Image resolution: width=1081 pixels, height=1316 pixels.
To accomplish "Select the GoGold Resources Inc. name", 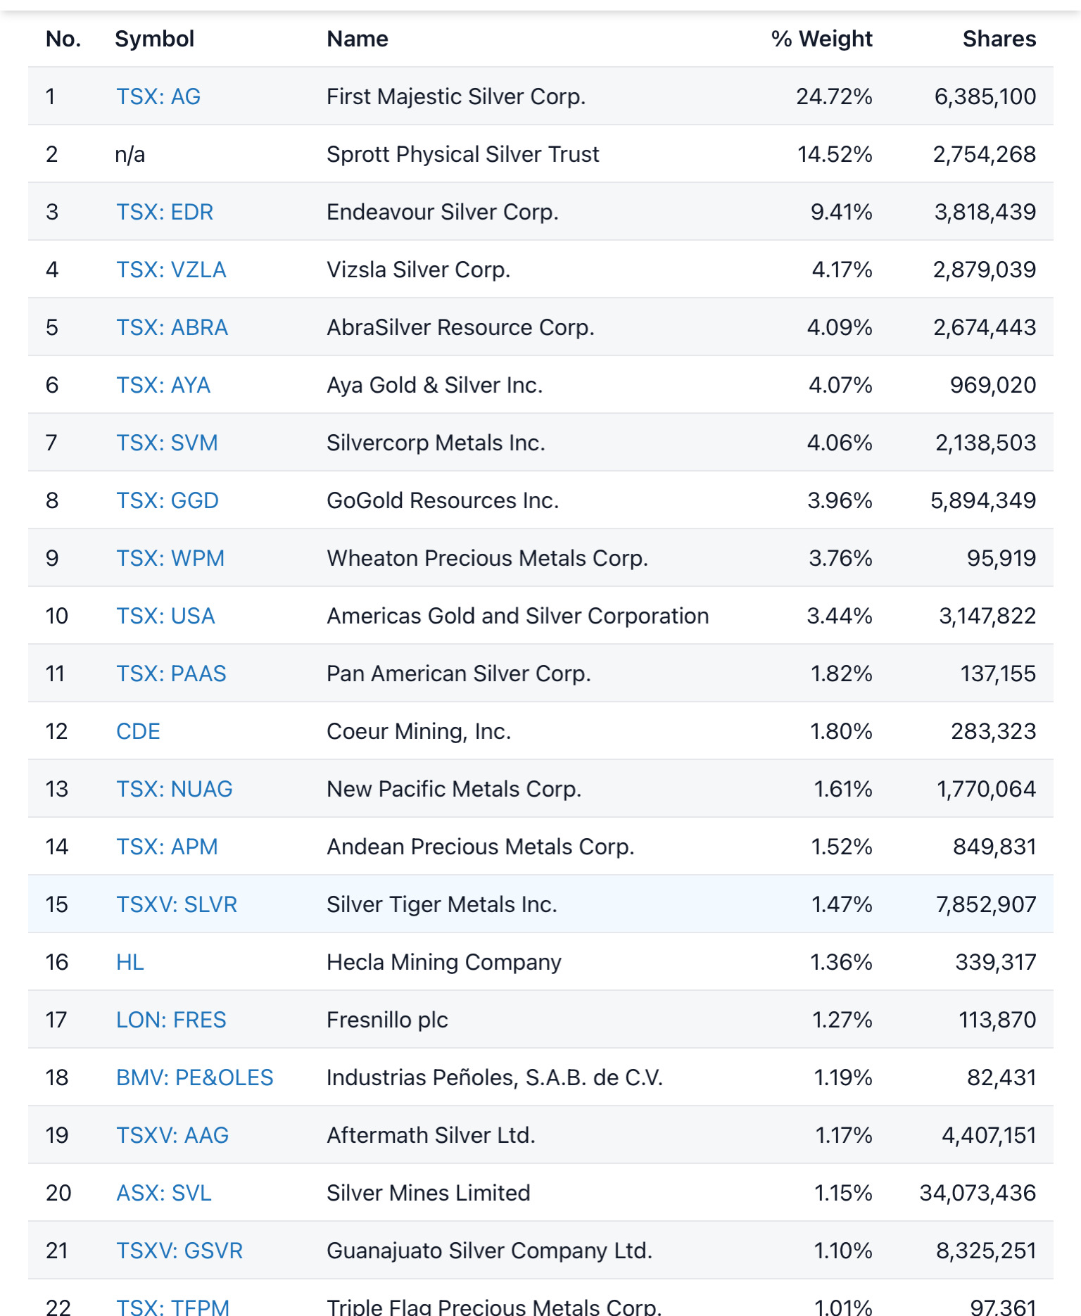I will [443, 500].
